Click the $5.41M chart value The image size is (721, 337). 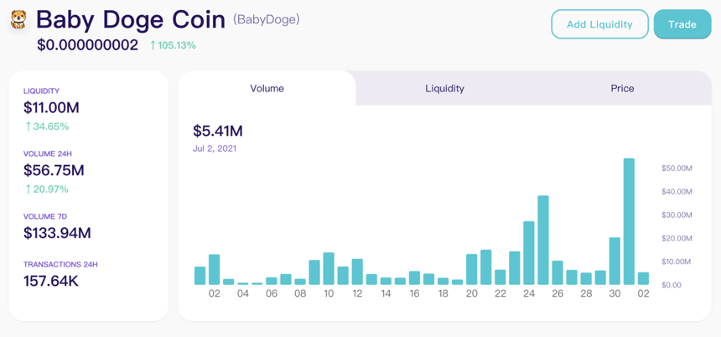coord(218,131)
